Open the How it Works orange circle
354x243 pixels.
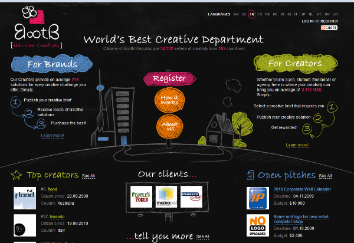pyautogui.click(x=169, y=100)
